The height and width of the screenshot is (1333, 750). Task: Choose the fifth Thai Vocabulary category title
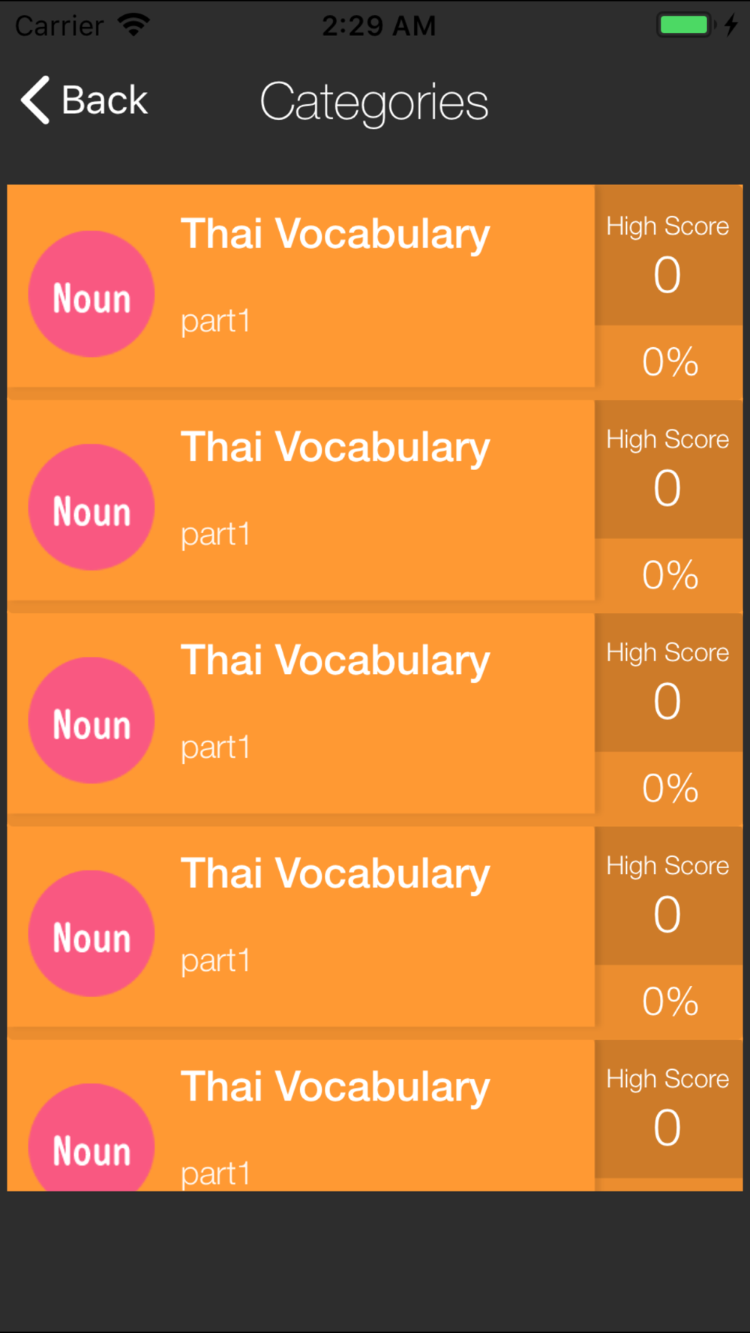coord(335,1088)
